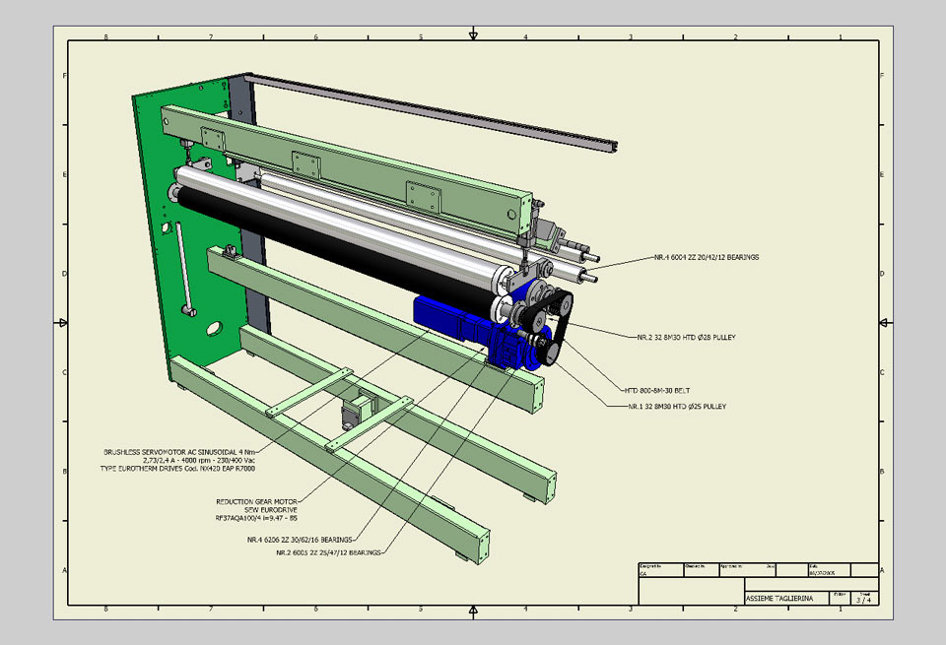The image size is (946, 645).
Task: Click the 'SEW EURODRIVE' text line
Action: [270, 510]
